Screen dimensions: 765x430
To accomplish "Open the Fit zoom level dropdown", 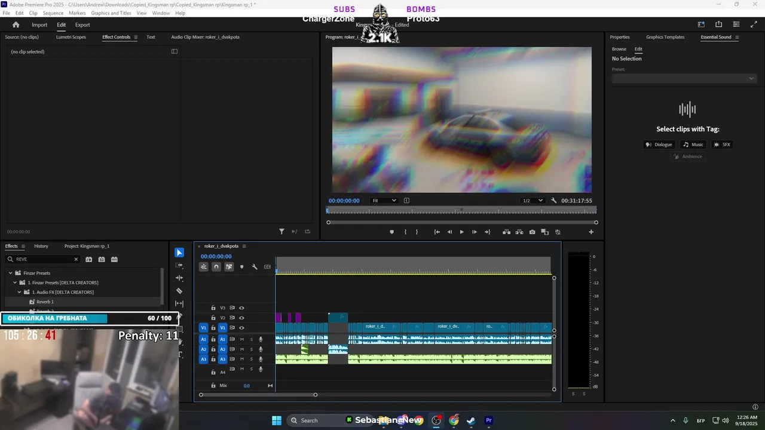I will (x=384, y=201).
